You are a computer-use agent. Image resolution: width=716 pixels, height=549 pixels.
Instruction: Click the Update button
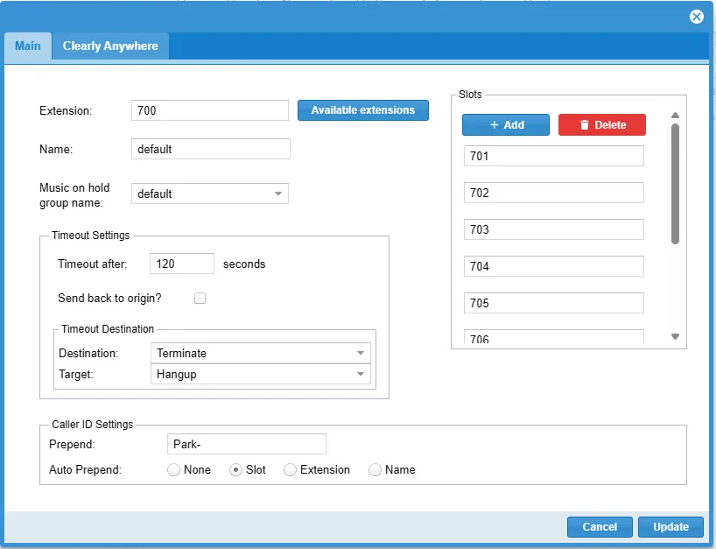[x=670, y=526]
